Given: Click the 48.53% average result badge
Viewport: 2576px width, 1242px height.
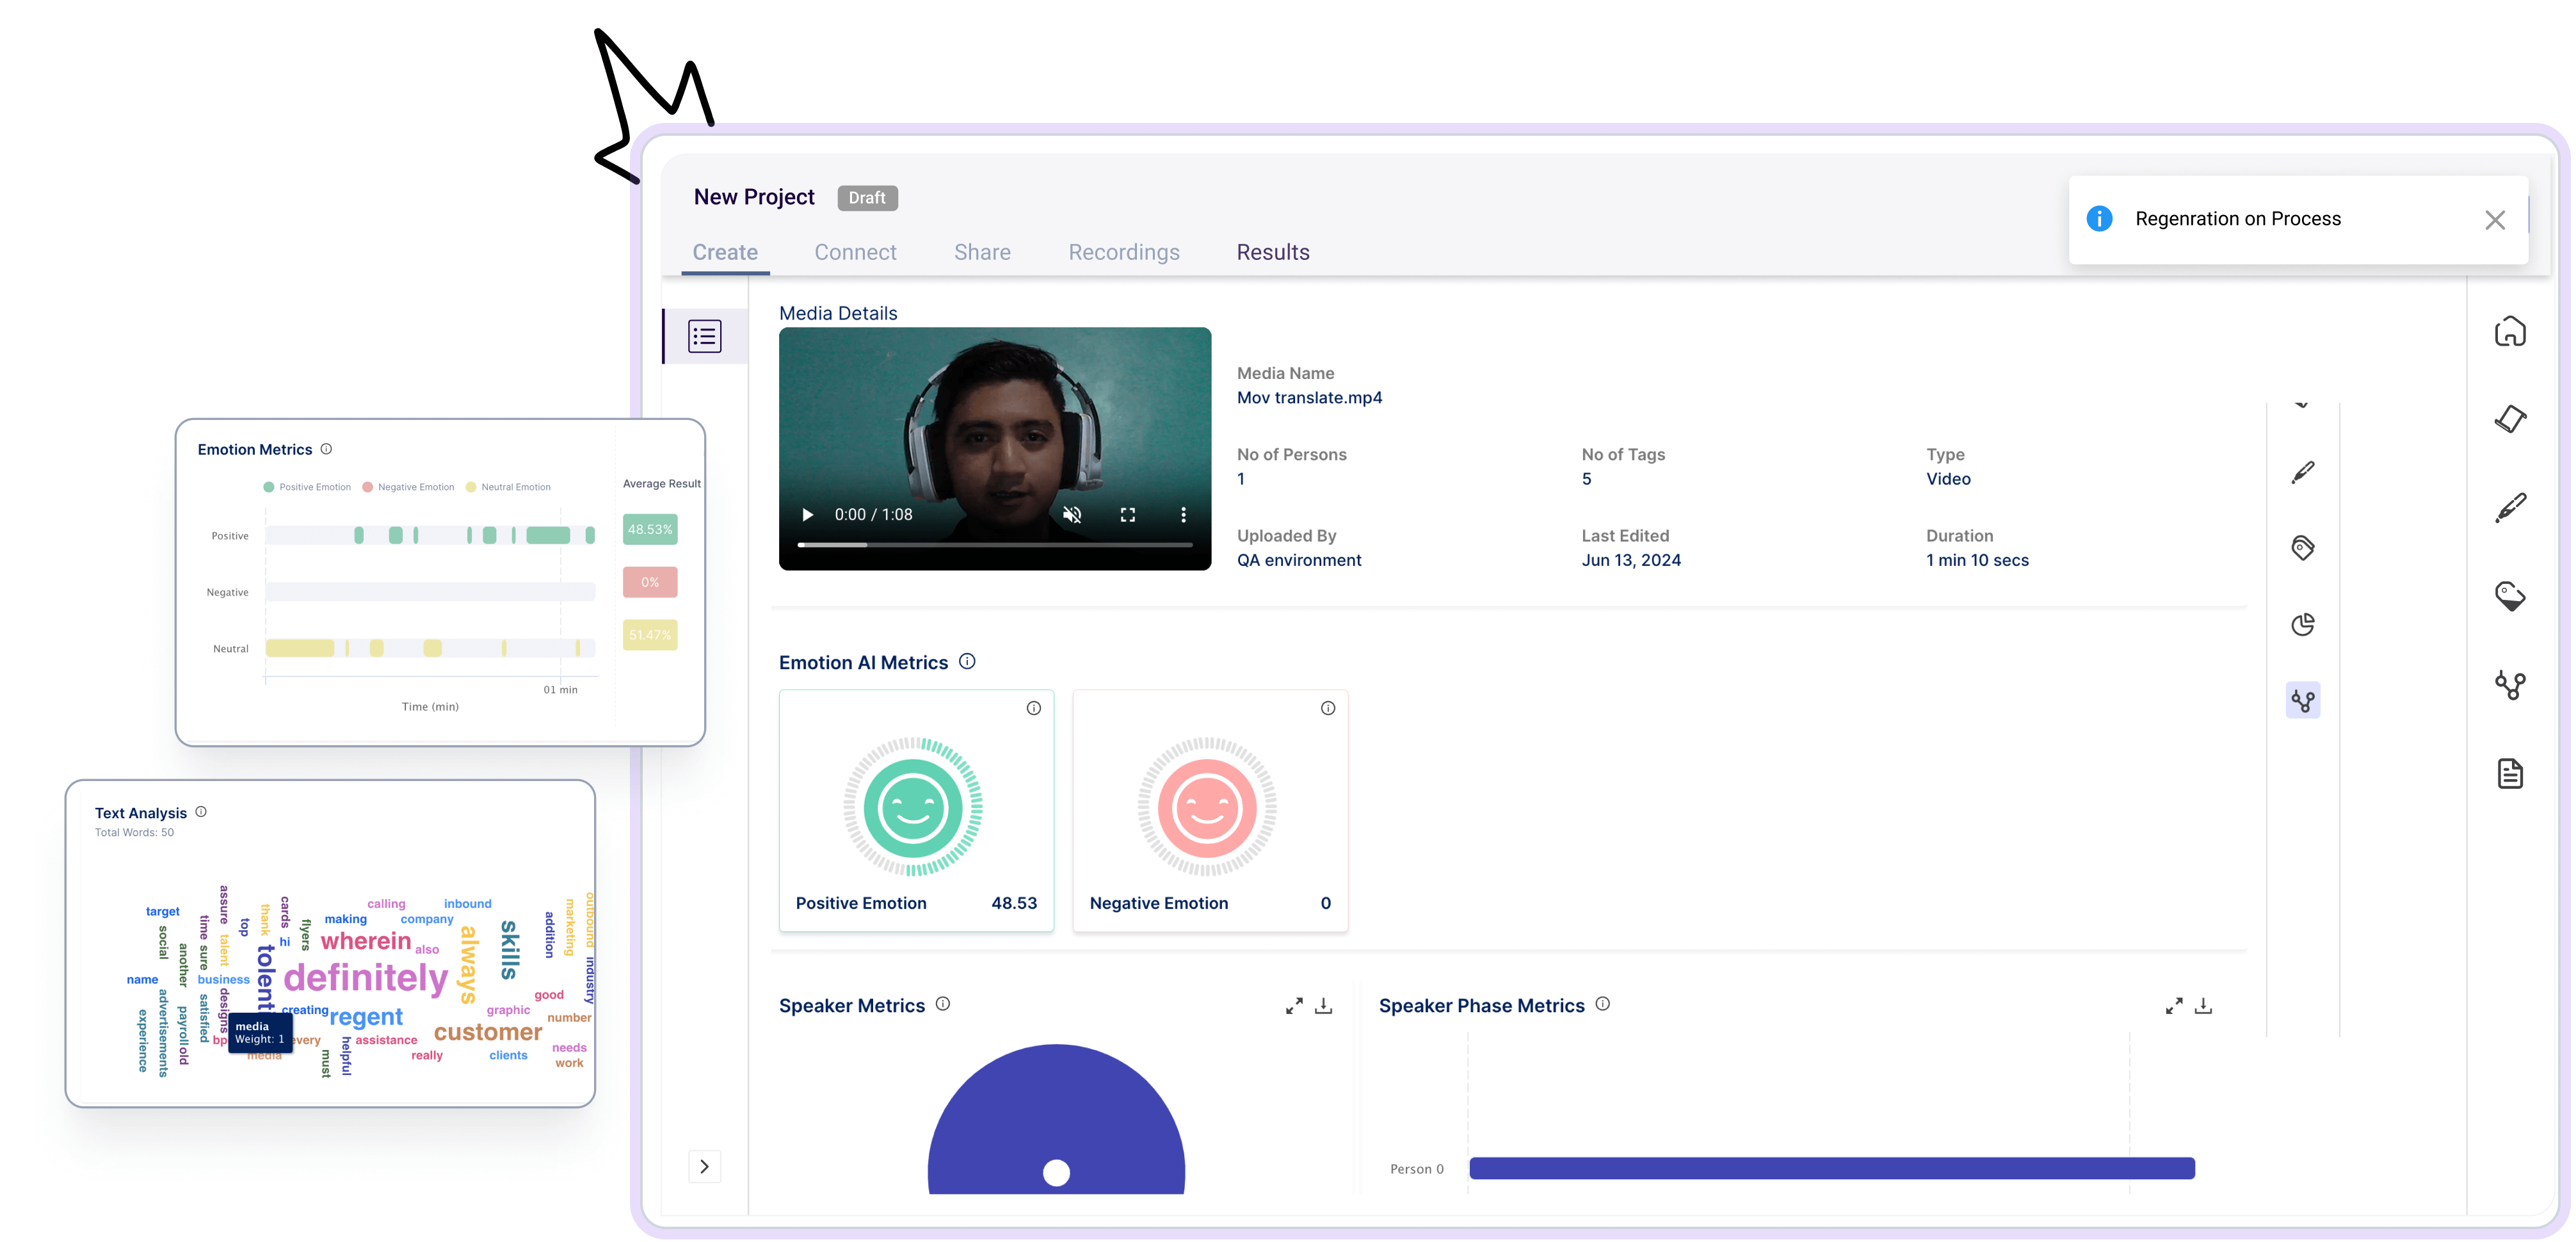Looking at the screenshot, I should click(650, 529).
